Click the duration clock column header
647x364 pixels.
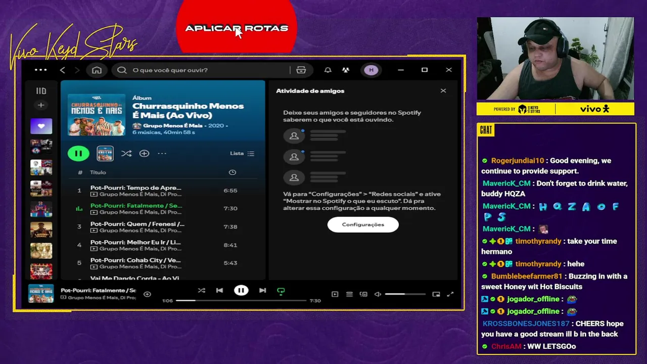tap(232, 172)
